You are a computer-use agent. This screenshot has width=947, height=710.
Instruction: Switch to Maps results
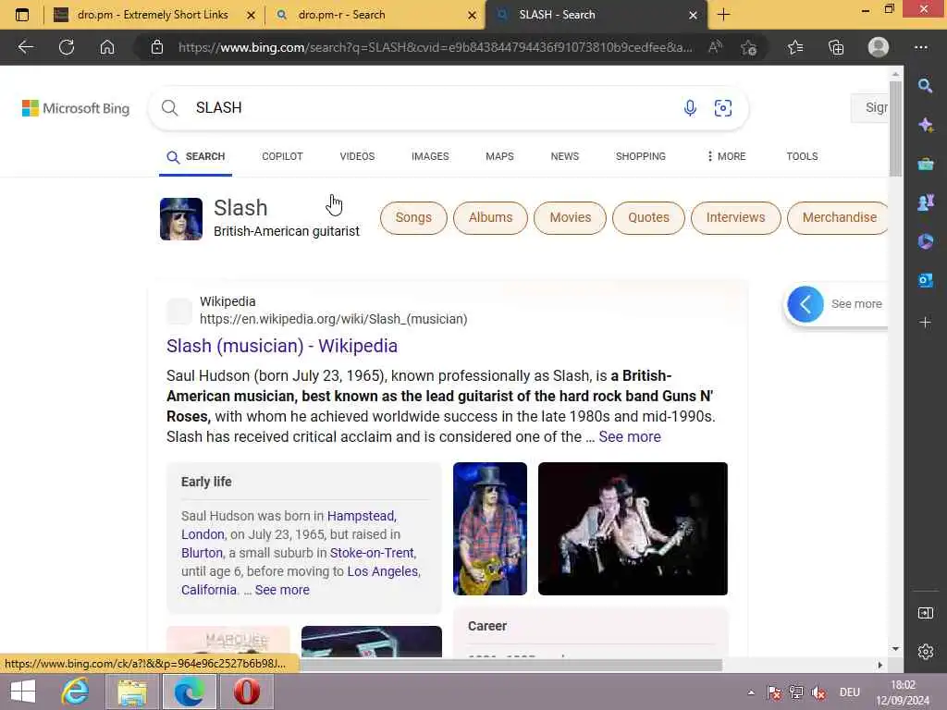[x=499, y=156]
